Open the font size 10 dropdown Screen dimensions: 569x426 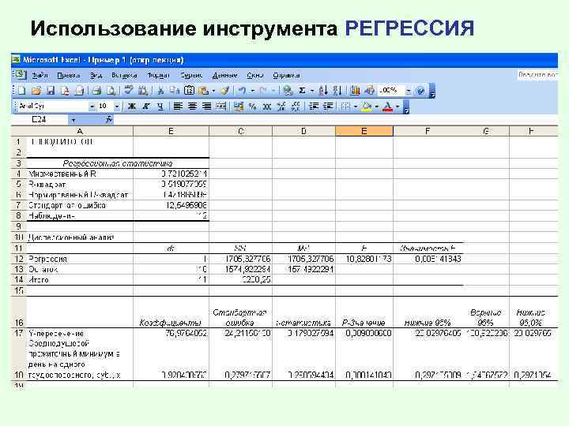point(117,106)
